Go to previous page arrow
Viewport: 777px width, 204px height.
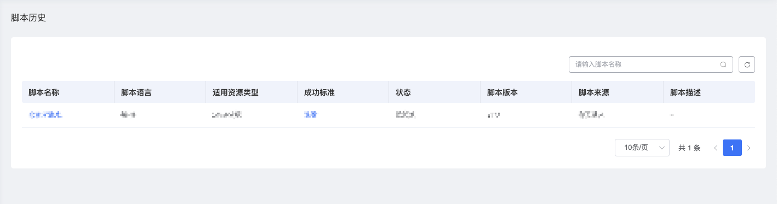(715, 148)
